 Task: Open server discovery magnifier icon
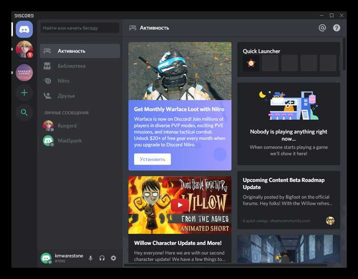pos(24,112)
